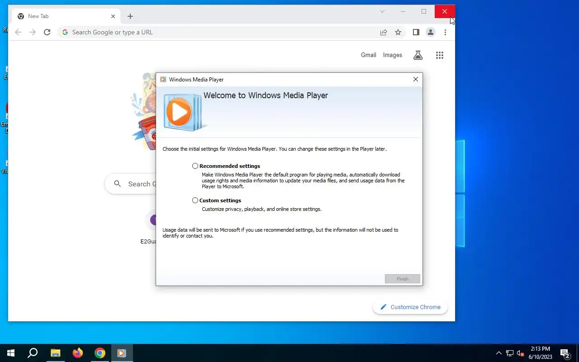Switch to Chrome via taskbar icon
The width and height of the screenshot is (579, 362).
(100, 353)
